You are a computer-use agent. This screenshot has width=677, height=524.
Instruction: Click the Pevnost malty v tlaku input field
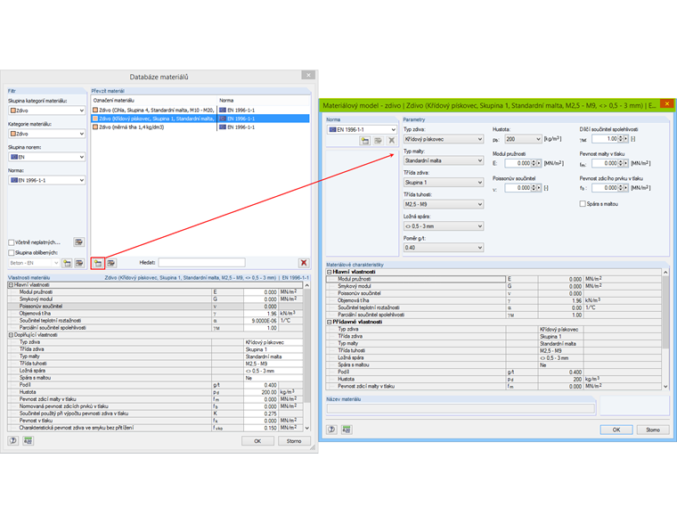point(605,163)
